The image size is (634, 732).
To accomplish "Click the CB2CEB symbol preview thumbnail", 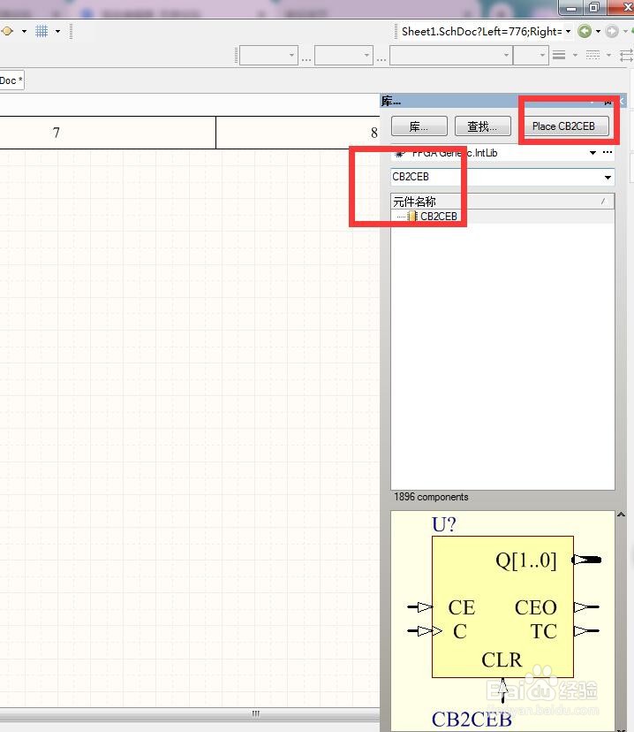I will coord(502,621).
